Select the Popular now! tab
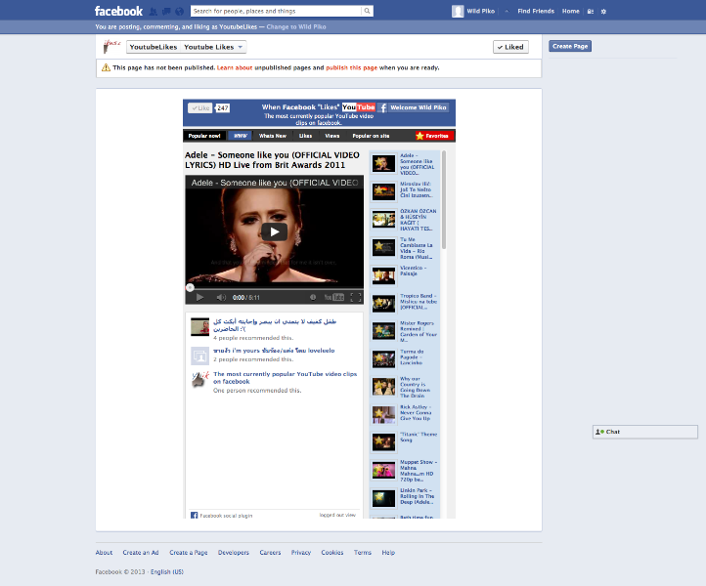The width and height of the screenshot is (706, 586). pos(204,136)
